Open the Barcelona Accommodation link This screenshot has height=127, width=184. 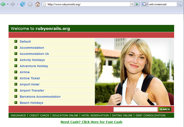click(40, 97)
